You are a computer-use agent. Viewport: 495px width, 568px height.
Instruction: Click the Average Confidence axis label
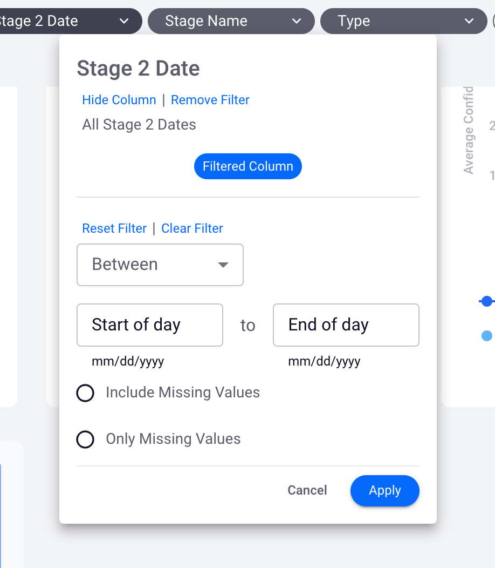tap(469, 130)
